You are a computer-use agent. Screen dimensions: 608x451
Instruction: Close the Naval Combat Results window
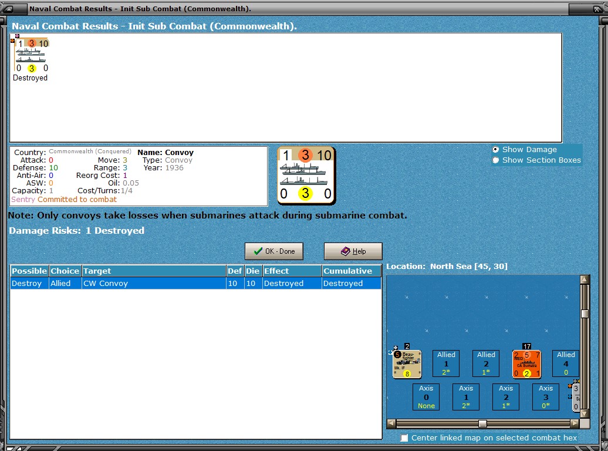coord(597,9)
